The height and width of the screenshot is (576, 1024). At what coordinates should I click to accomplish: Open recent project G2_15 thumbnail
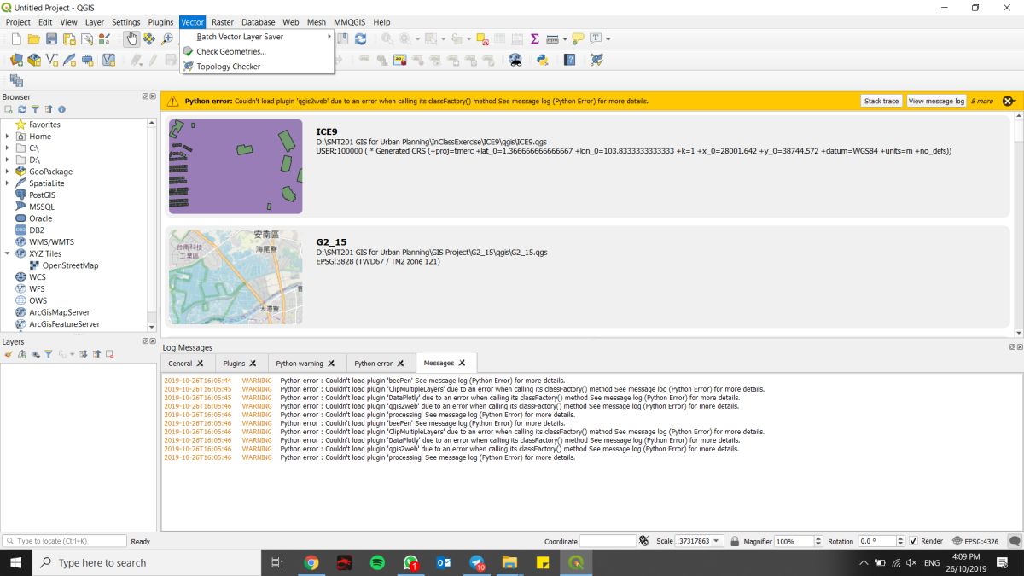tap(236, 276)
